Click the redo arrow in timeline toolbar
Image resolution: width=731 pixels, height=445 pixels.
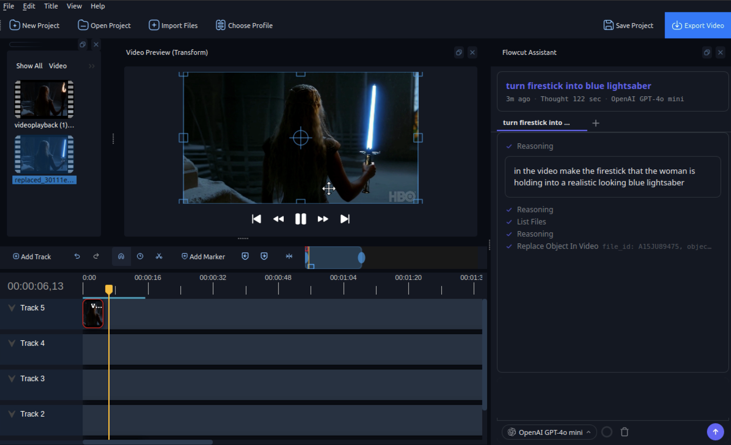click(96, 256)
